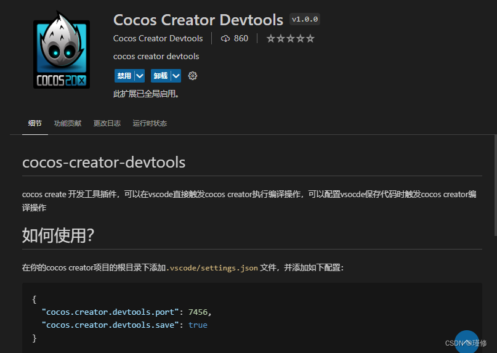Image resolution: width=497 pixels, height=353 pixels.
Task: Click the true value in code
Action: click(x=198, y=325)
